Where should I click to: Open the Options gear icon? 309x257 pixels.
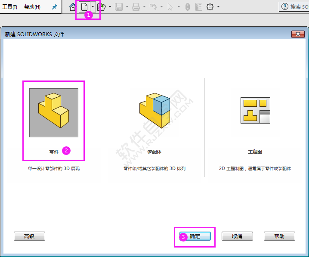point(210,7)
